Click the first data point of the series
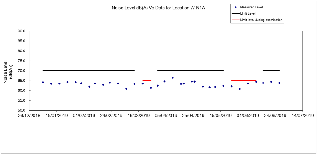 click(x=43, y=82)
